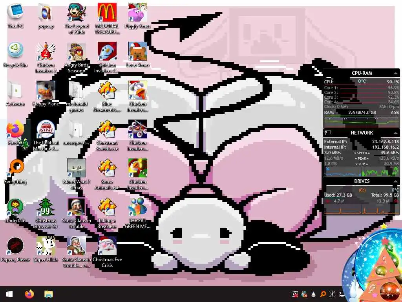Collapse the CPU-RAM widget panel
Image resolution: width=402 pixels, height=302 pixels.
(396, 73)
